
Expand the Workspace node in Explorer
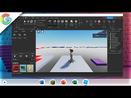coord(108,33)
